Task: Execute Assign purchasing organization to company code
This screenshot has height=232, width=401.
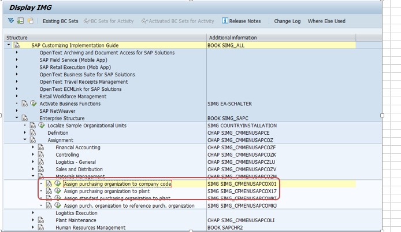Action: pyautogui.click(x=58, y=183)
